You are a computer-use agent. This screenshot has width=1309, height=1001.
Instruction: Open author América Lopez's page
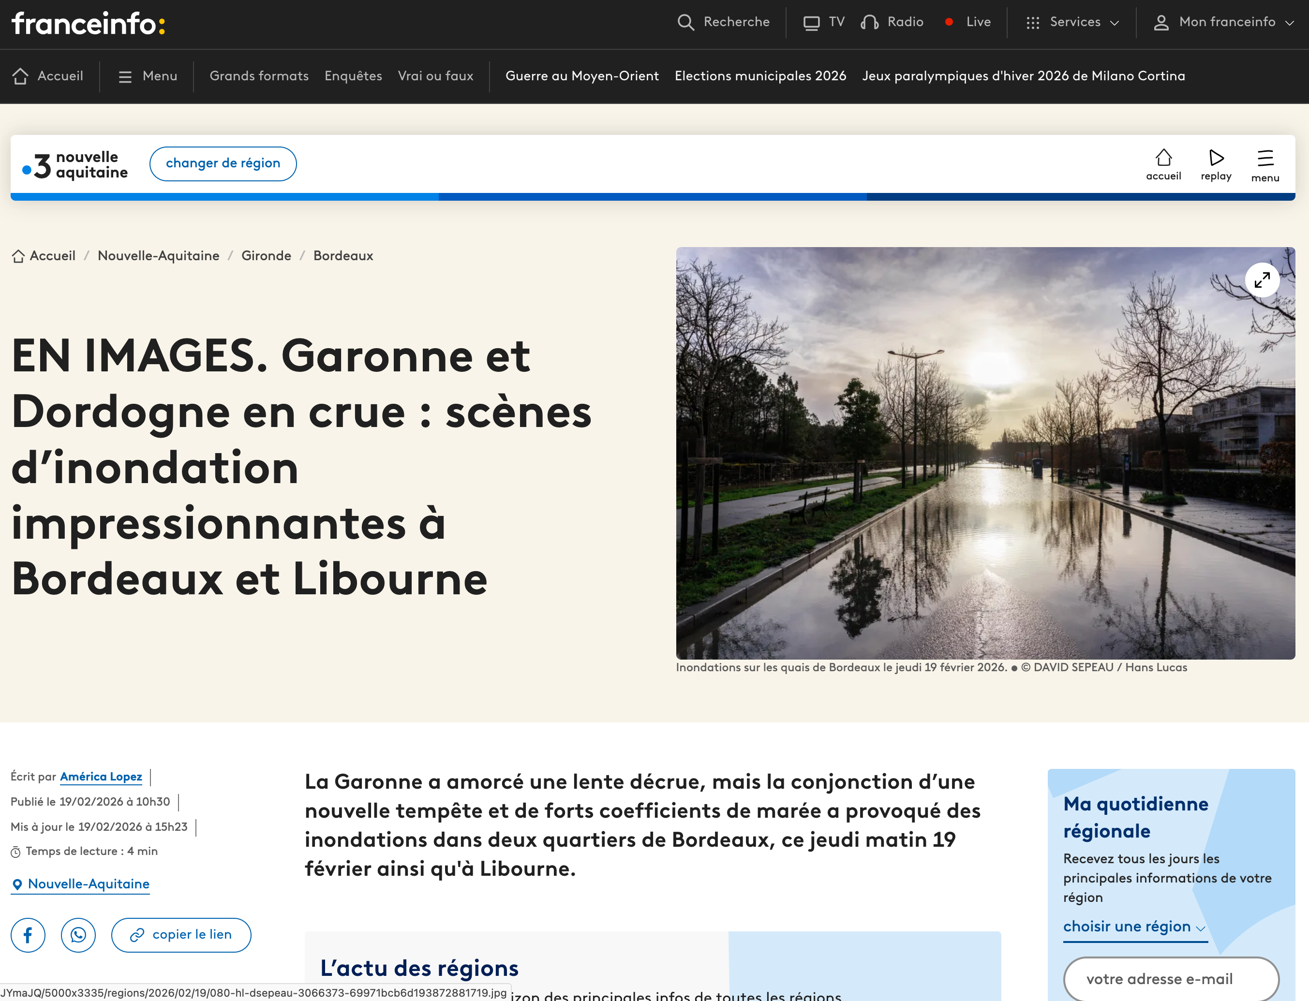click(x=101, y=776)
